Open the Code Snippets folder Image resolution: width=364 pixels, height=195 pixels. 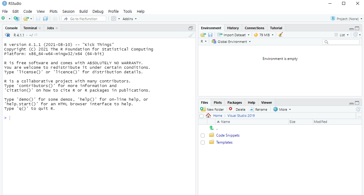pos(228,135)
